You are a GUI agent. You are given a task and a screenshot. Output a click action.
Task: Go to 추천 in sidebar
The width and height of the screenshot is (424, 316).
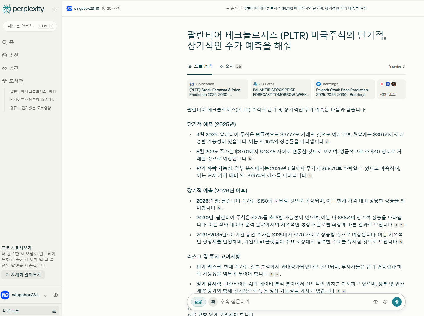click(x=14, y=55)
